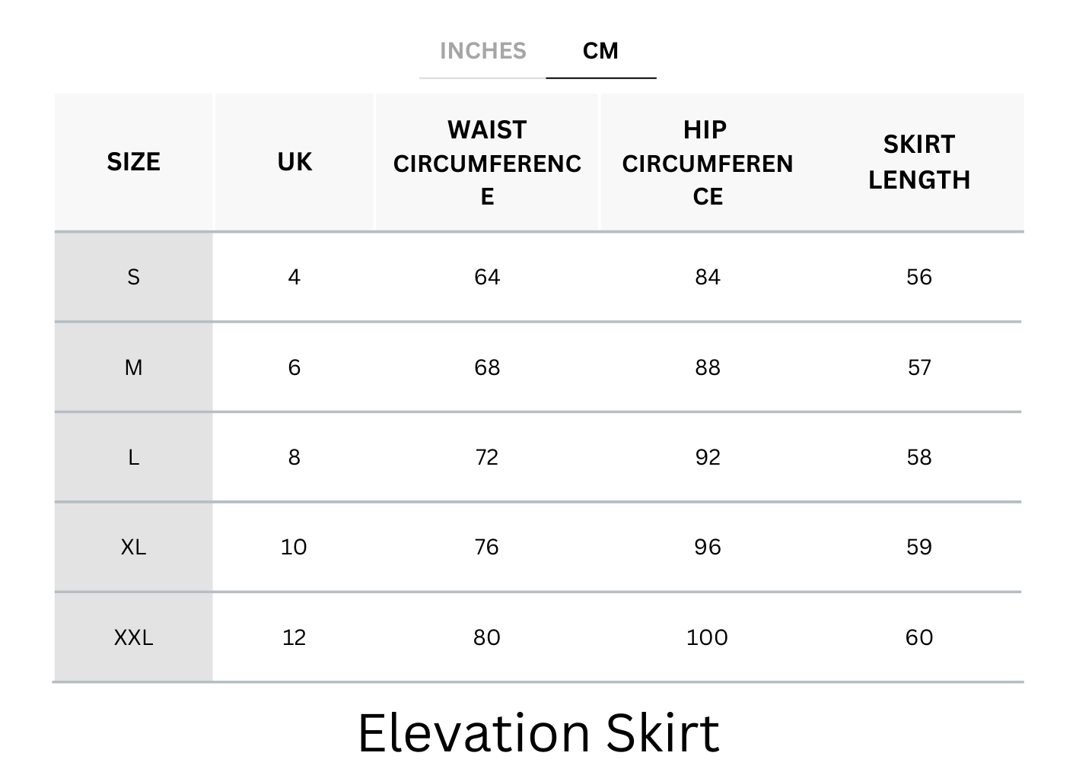The width and height of the screenshot is (1076, 775).
Task: Click UK size 12 cell
Action: coord(294,637)
